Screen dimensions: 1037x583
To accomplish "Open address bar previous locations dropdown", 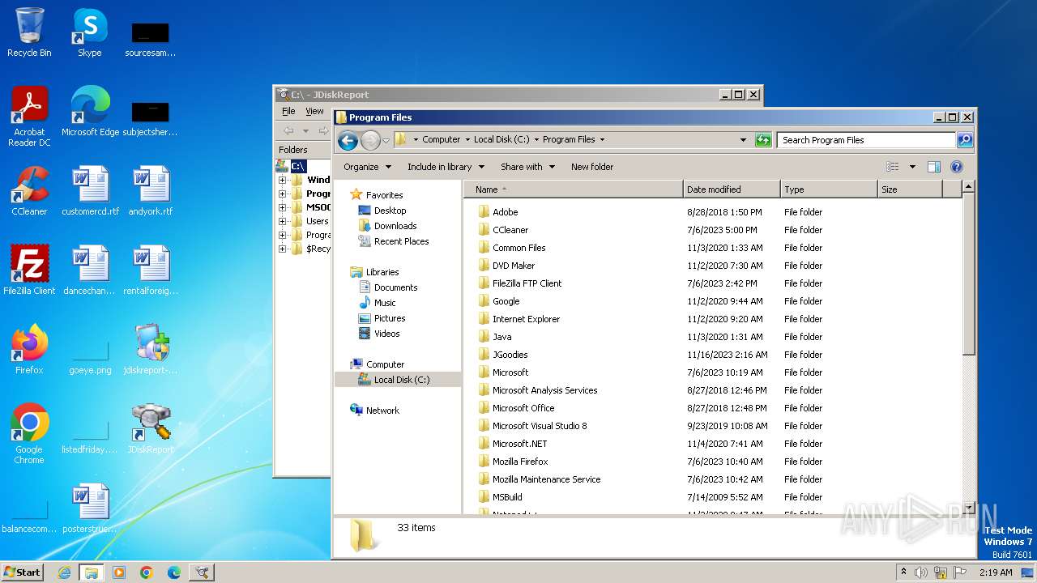I will tap(743, 140).
